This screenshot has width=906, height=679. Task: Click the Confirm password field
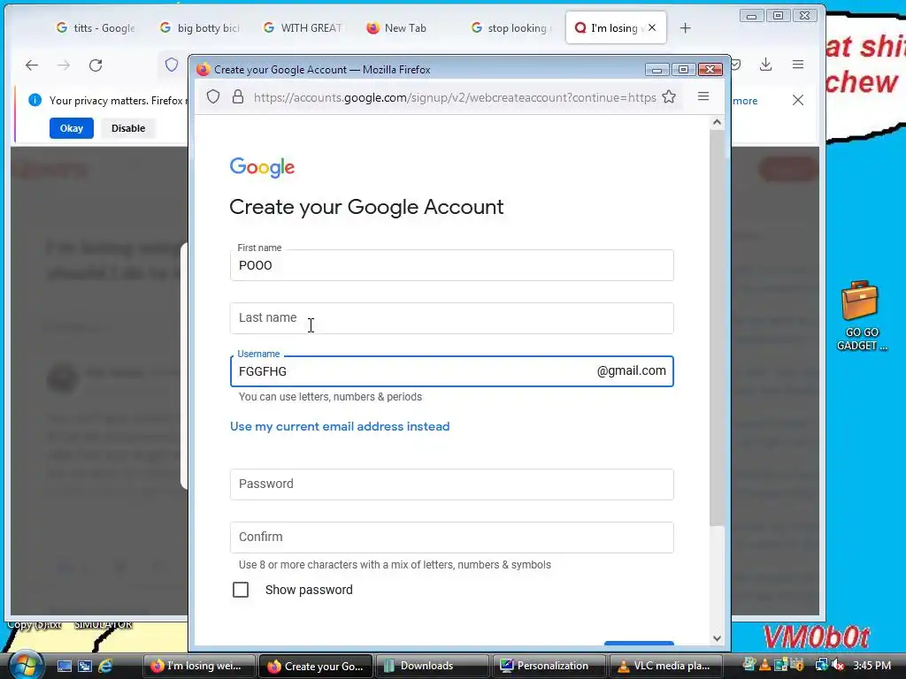452,538
